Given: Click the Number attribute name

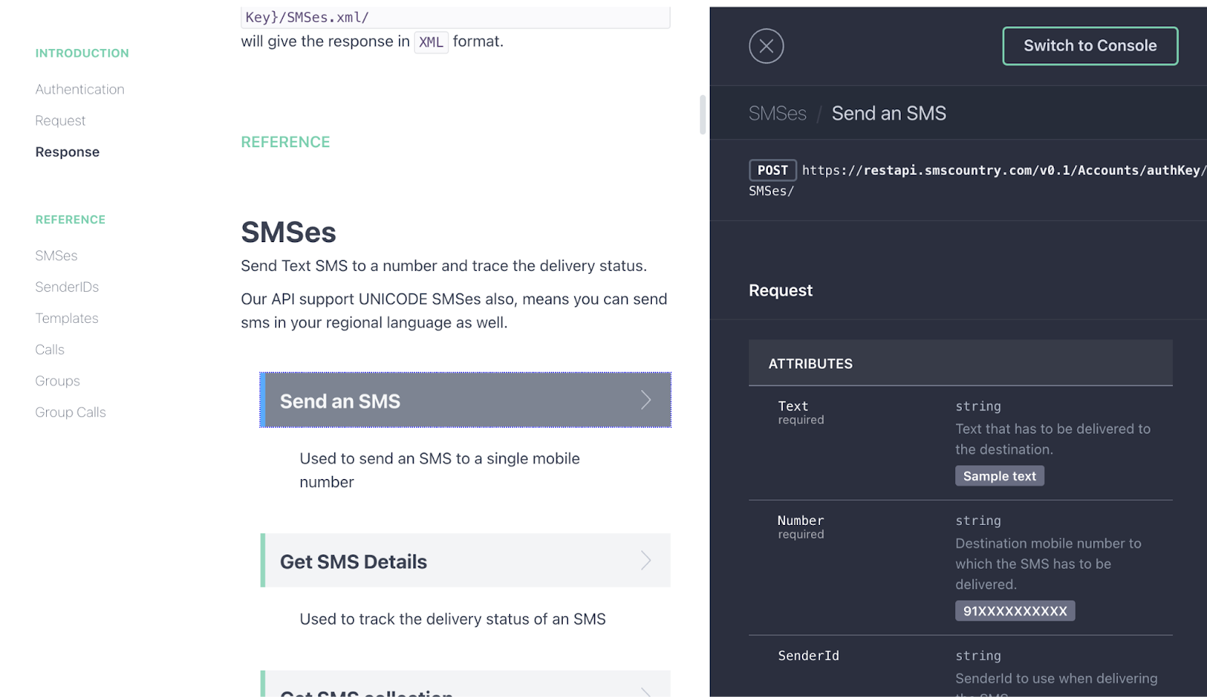Looking at the screenshot, I should point(800,520).
